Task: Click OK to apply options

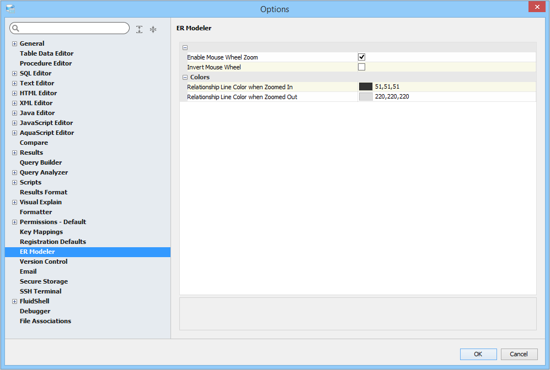Action: [478, 354]
